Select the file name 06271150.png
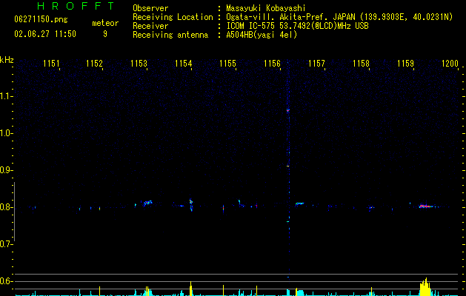Viewport: 466px width, 296px height. [x=41, y=19]
